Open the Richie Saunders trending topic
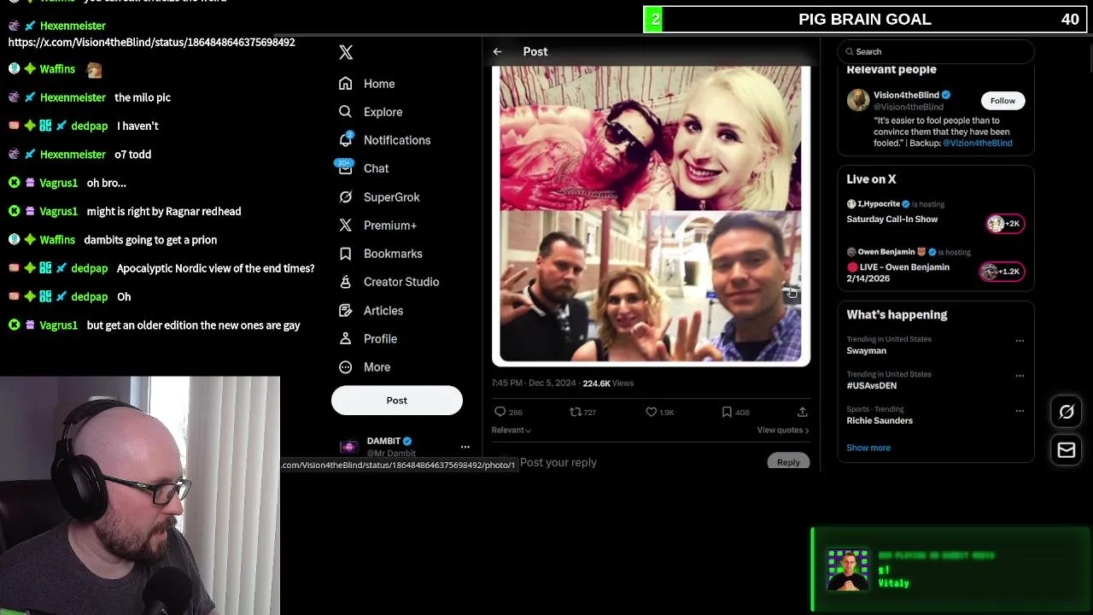This screenshot has width=1093, height=615. coord(880,421)
